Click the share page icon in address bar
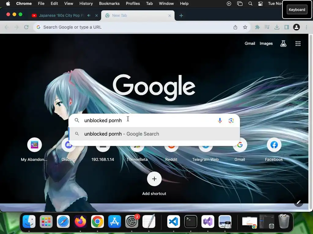Image resolution: width=313 pixels, height=234 pixels. pos(235,27)
